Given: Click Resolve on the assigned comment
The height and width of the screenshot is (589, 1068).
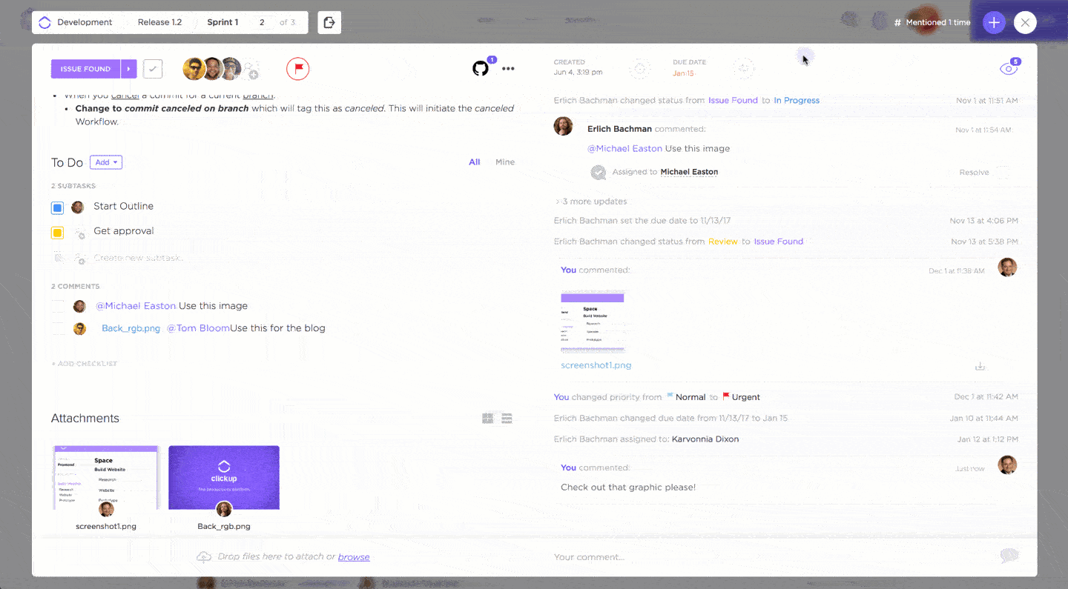Looking at the screenshot, I should 974,173.
